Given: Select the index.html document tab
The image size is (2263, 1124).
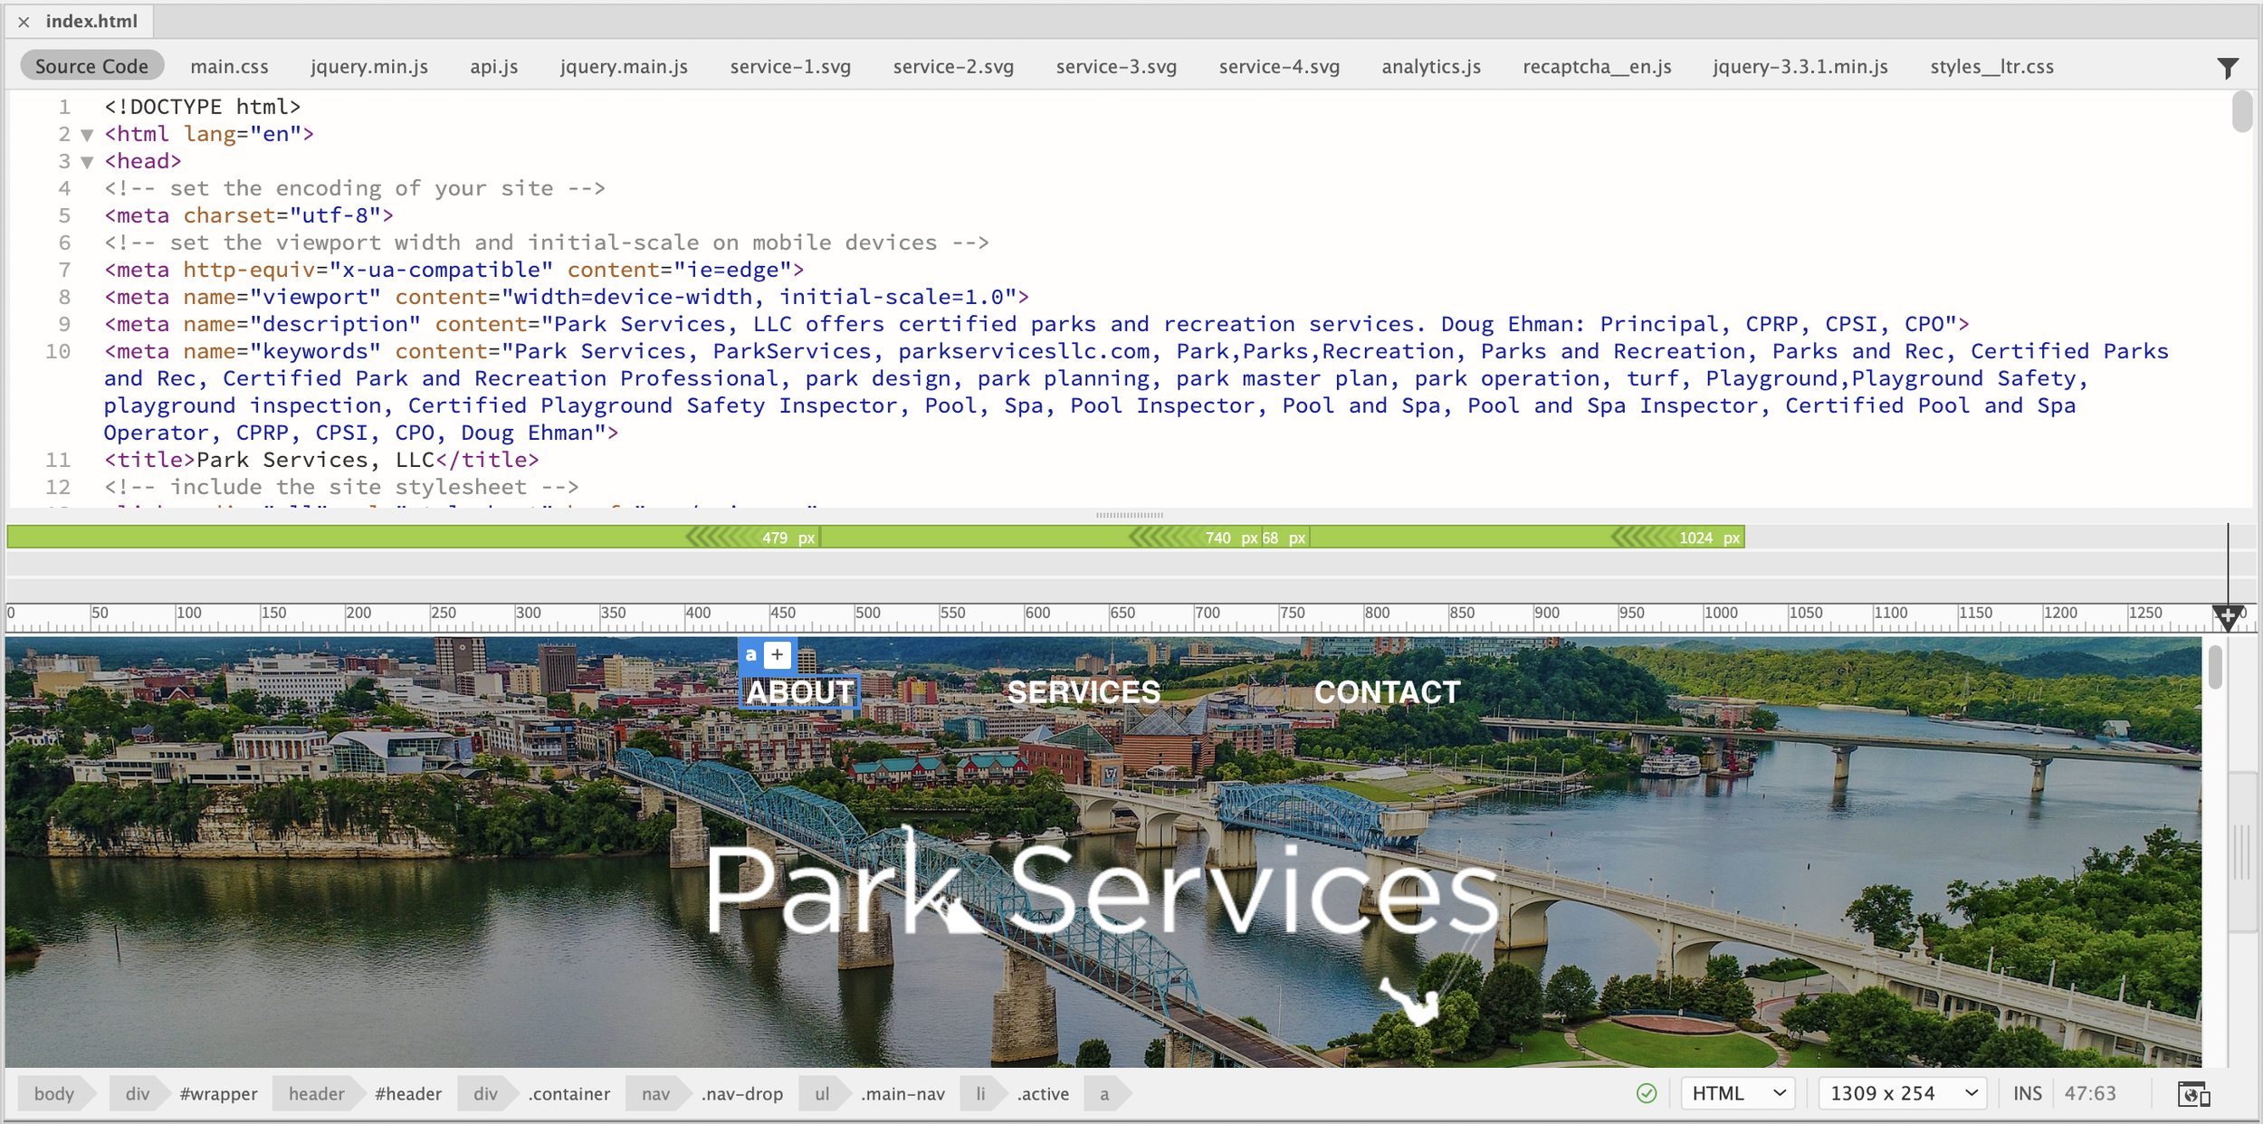Looking at the screenshot, I should pos(91,21).
